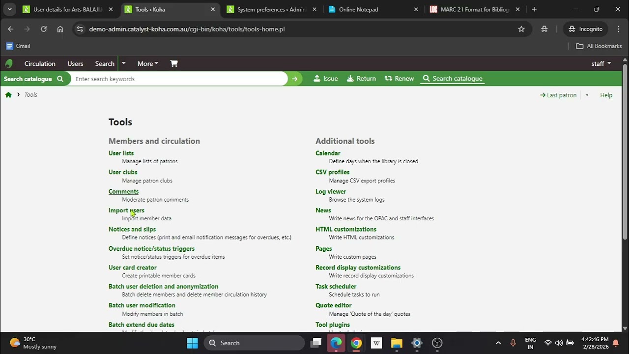The width and height of the screenshot is (629, 354).
Task: Open the staff account dropdown
Action: click(601, 63)
